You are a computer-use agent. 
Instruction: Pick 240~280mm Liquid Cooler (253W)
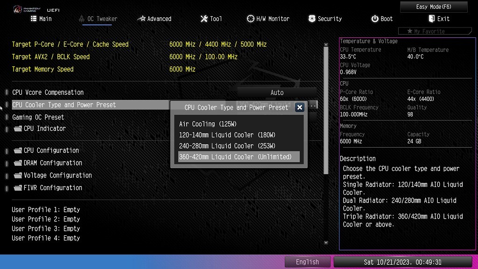(227, 146)
